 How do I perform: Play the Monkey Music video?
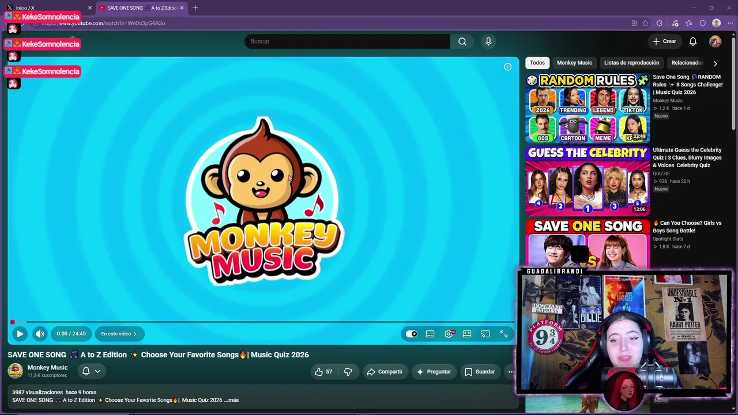[x=20, y=334]
